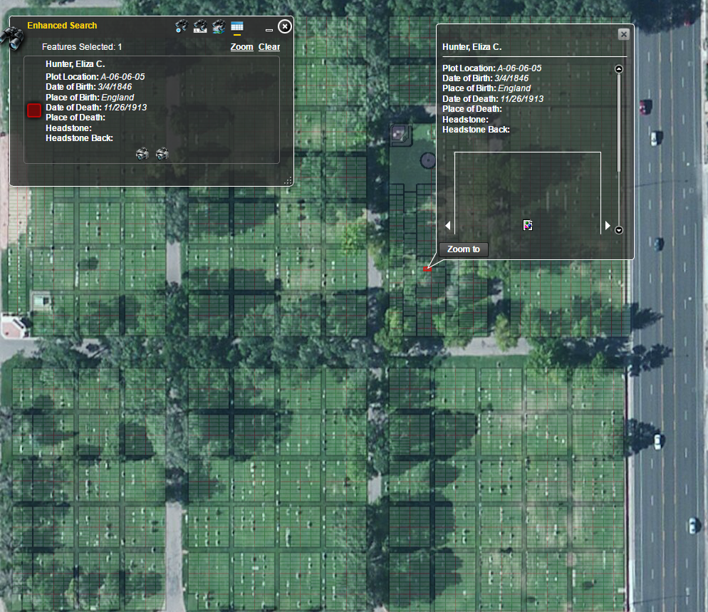Screen dimensions: 708x612
Task: Minimize the Enhanced Search panel
Action: [x=269, y=30]
